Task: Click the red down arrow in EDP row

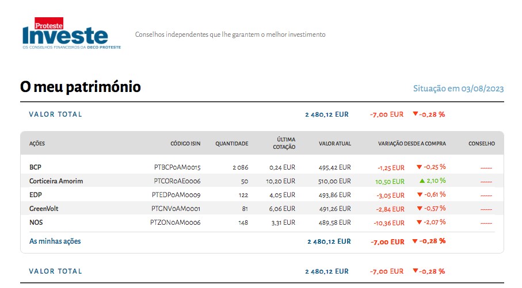Action: (x=420, y=195)
